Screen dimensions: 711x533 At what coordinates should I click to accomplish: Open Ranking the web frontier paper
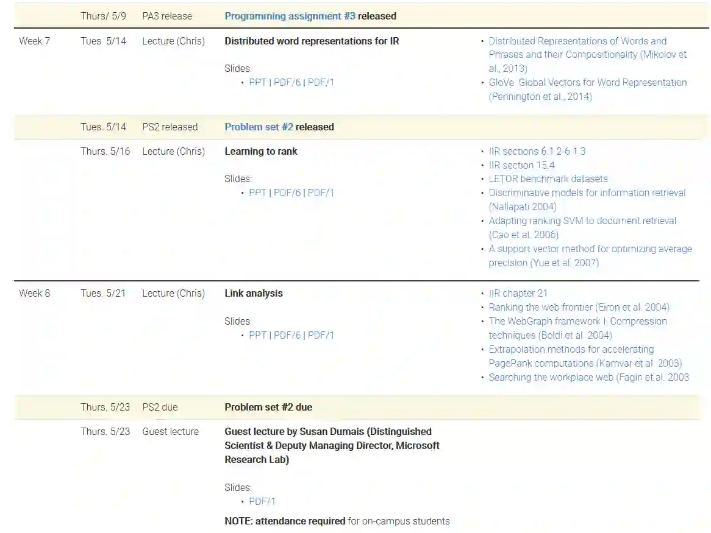click(579, 308)
